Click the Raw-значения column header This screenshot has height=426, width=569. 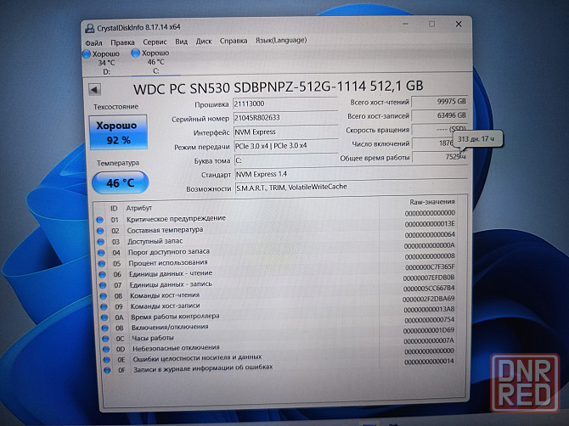[x=431, y=202]
